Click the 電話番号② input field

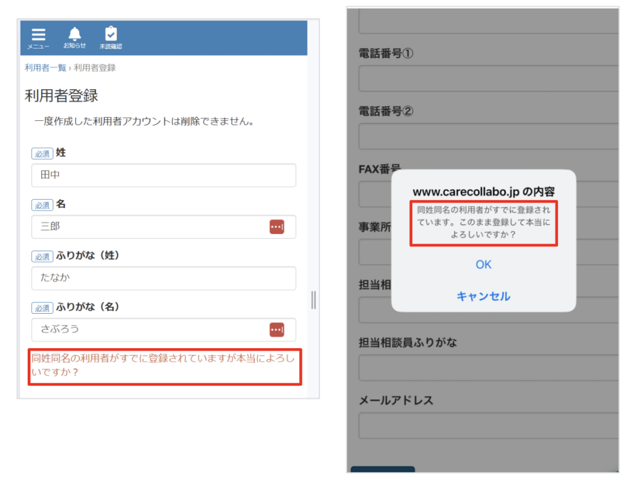pyautogui.click(x=488, y=136)
